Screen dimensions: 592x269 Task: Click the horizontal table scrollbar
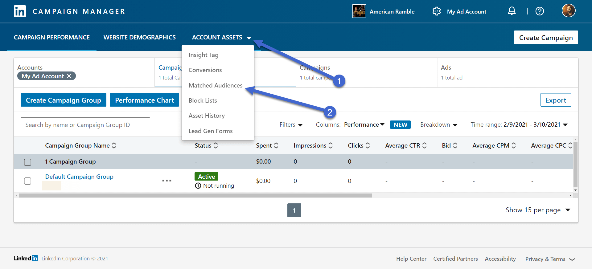pos(195,195)
